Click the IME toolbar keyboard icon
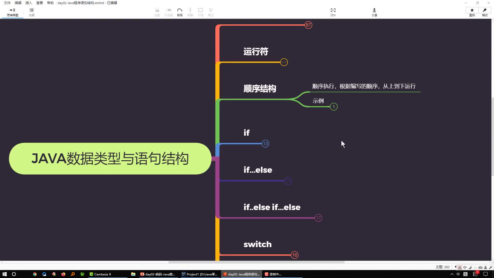This screenshot has width=494, height=278. coord(480,267)
